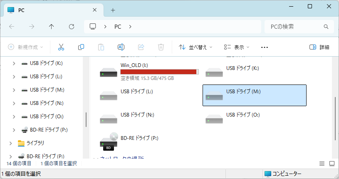Viewport: 339px width, 179px height.
Task: Click the Rename icon in toolbar
Action: pos(121,47)
